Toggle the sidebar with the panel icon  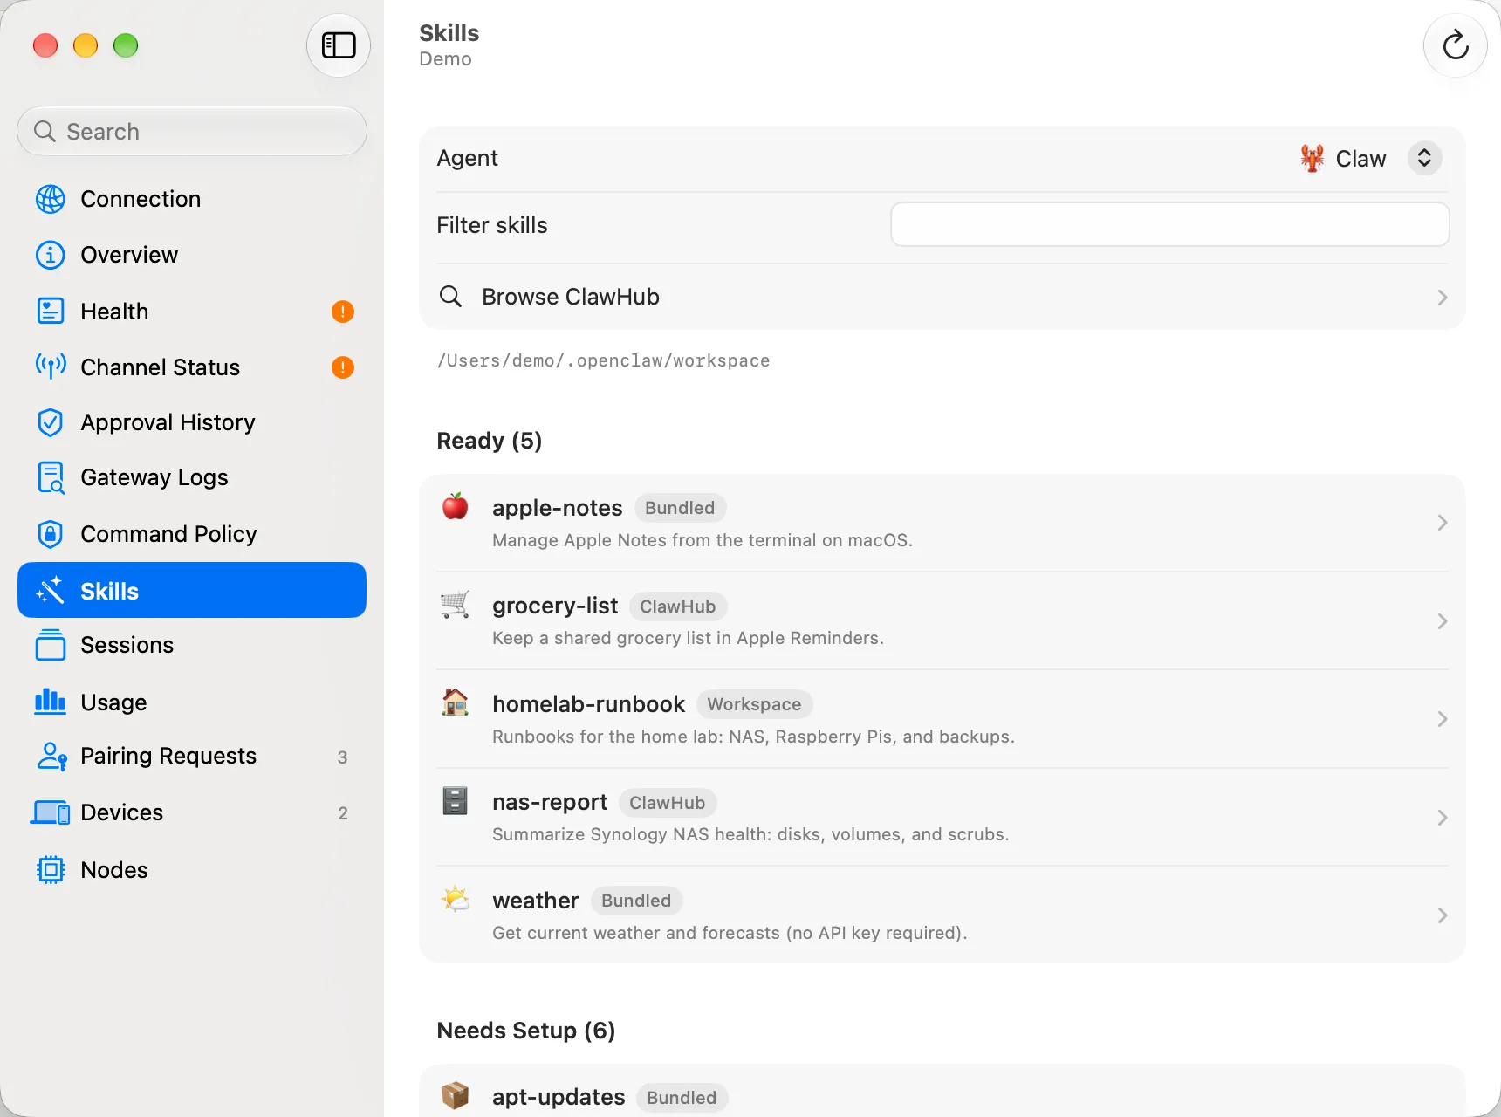point(339,45)
